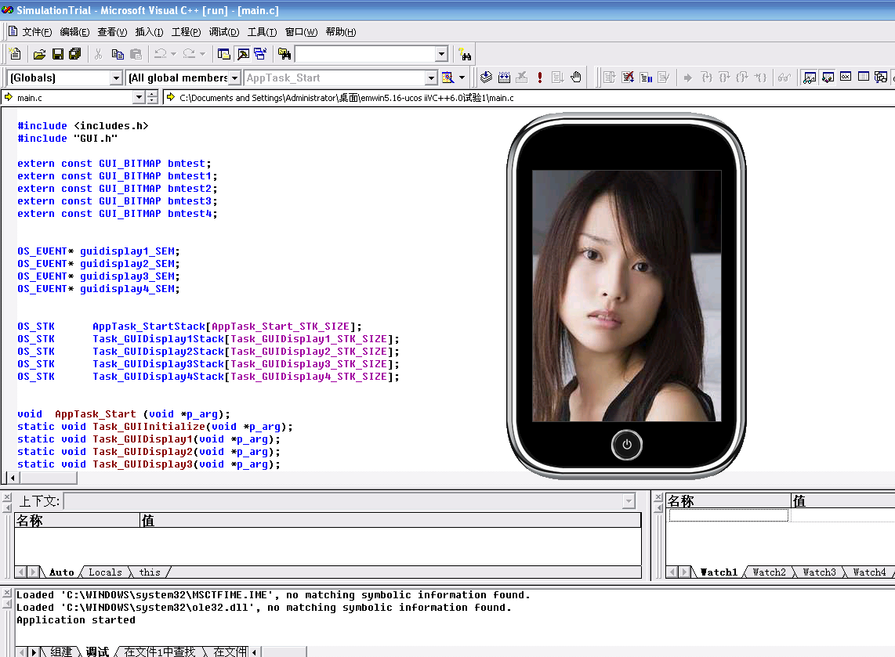Open the 工程(P) menu
This screenshot has height=657, width=895.
(186, 32)
